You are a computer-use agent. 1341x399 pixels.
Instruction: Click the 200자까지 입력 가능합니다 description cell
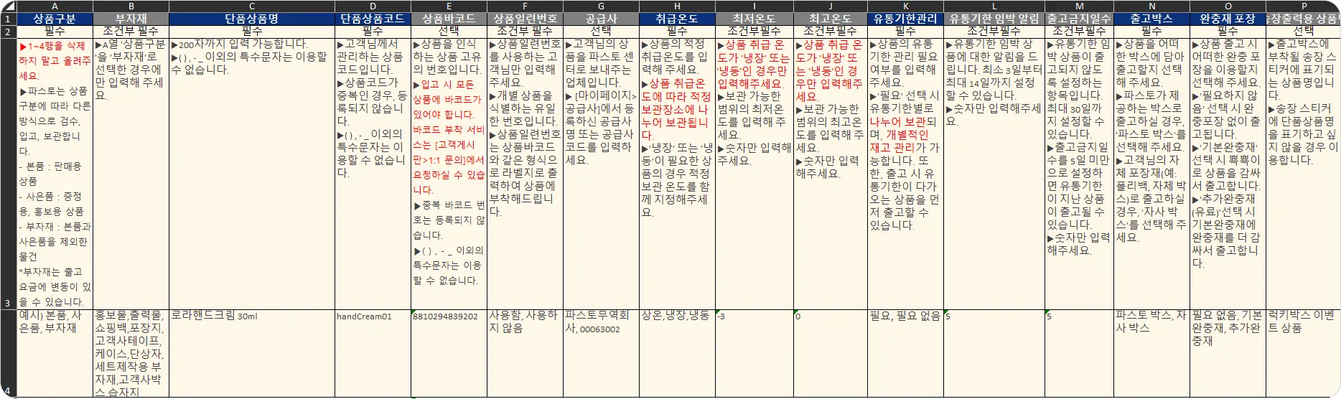click(252, 174)
